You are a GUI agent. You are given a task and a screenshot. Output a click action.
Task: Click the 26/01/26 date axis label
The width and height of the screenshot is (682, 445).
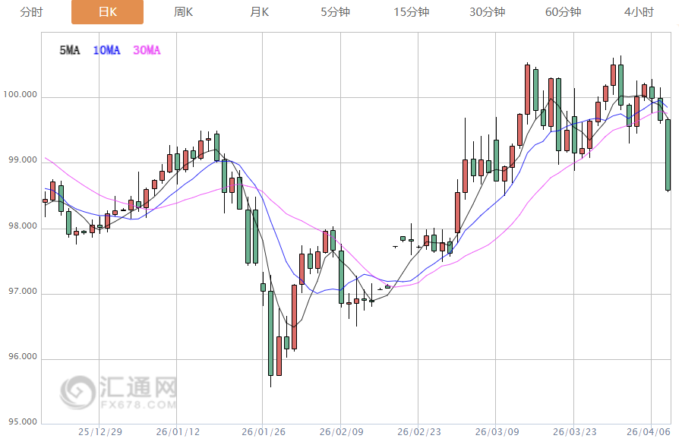click(262, 431)
